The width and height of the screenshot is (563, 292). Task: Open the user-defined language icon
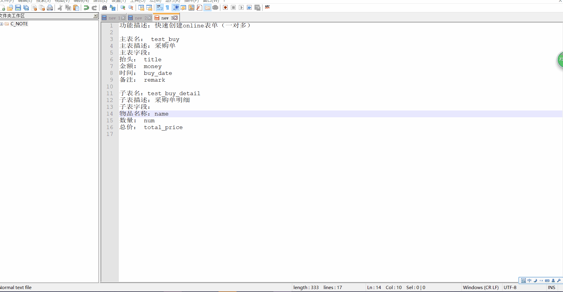coord(183,8)
